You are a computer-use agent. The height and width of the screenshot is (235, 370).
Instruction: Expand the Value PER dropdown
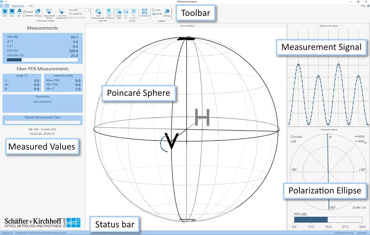89,10
